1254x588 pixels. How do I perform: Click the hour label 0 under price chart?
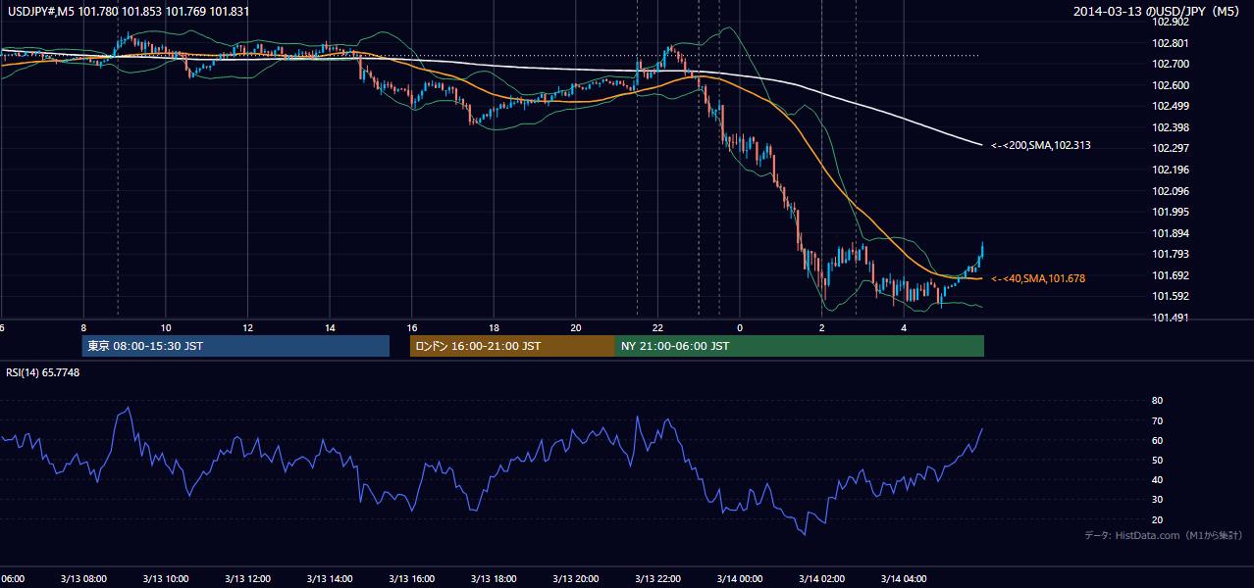pos(740,328)
